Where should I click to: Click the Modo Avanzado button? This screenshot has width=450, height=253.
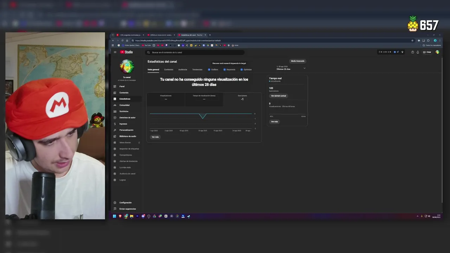tap(297, 61)
